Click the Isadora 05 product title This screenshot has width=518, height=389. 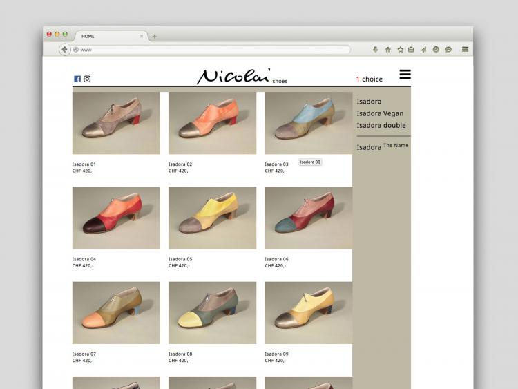click(x=180, y=259)
